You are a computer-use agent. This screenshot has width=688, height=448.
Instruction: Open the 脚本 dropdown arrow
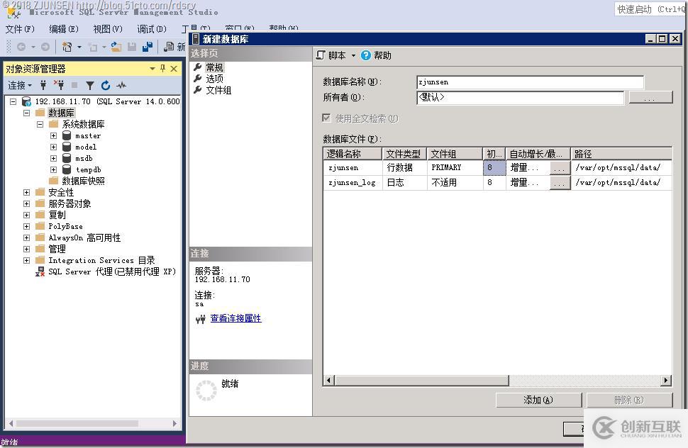click(352, 55)
